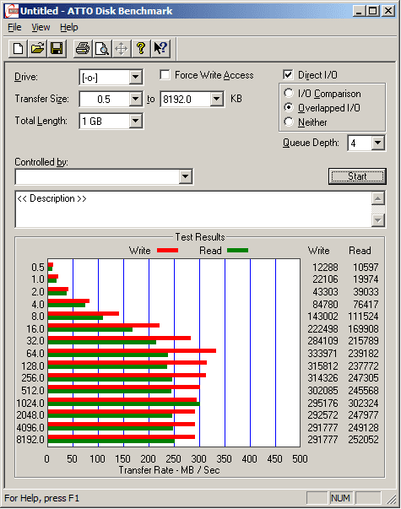Select the Neither radio option
The image size is (401, 509).
[x=289, y=122]
